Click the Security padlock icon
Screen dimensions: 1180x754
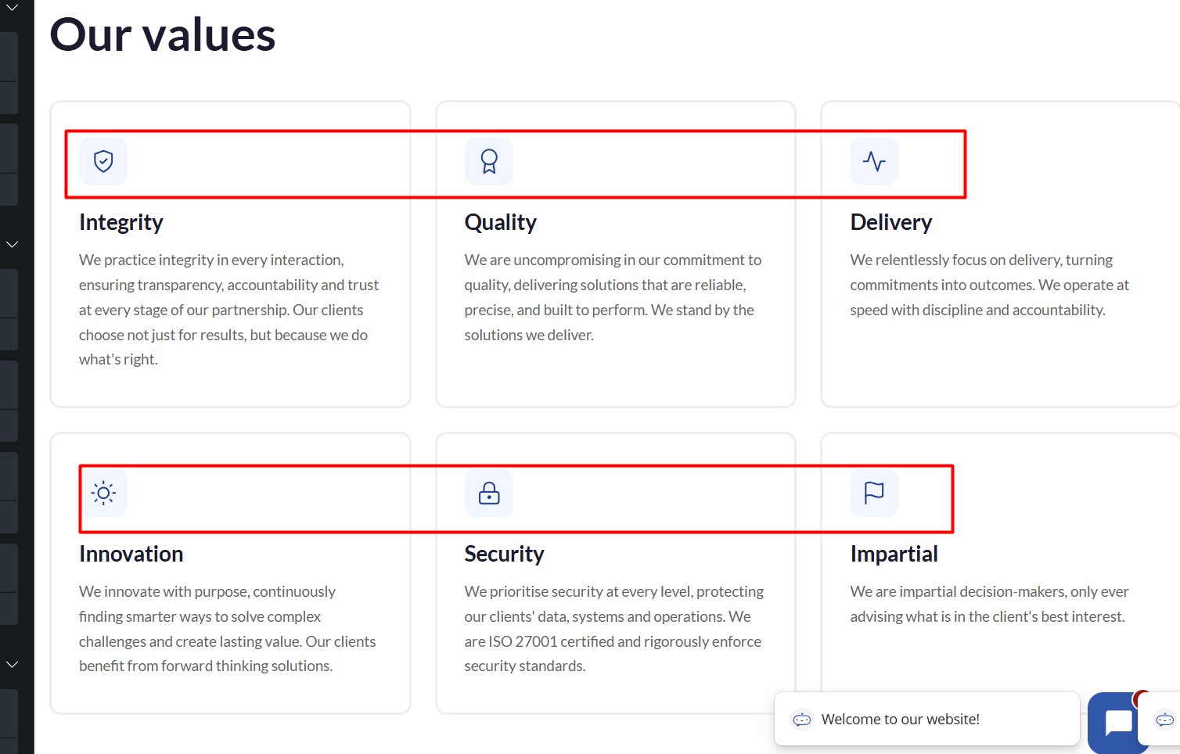tap(489, 493)
